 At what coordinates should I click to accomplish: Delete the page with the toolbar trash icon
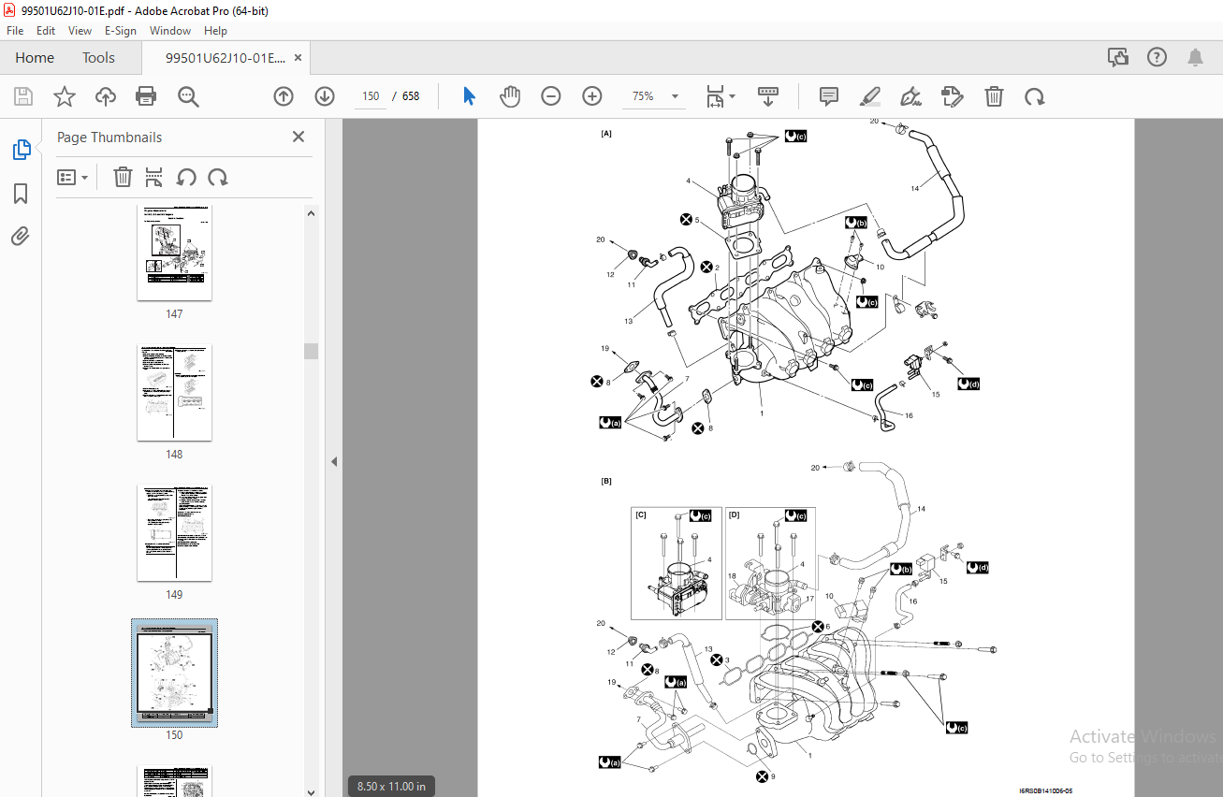(x=994, y=96)
